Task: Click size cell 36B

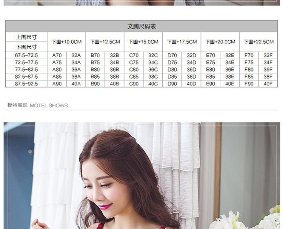Action: [x=114, y=70]
